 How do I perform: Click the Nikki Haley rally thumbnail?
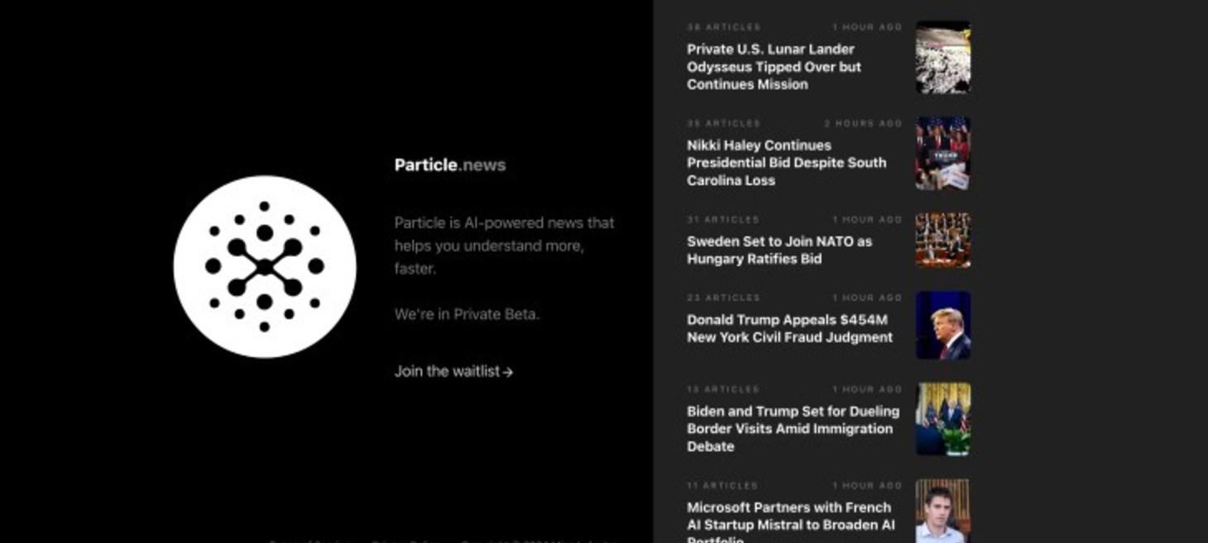944,153
